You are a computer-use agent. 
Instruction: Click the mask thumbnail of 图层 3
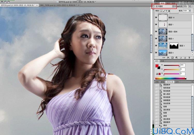tap(174, 46)
